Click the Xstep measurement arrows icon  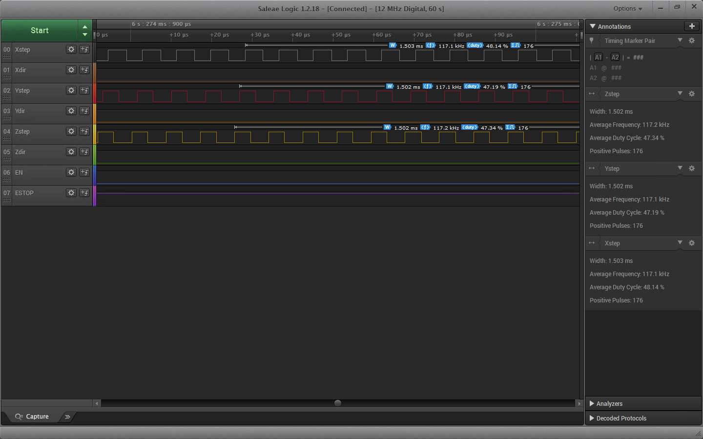point(592,243)
